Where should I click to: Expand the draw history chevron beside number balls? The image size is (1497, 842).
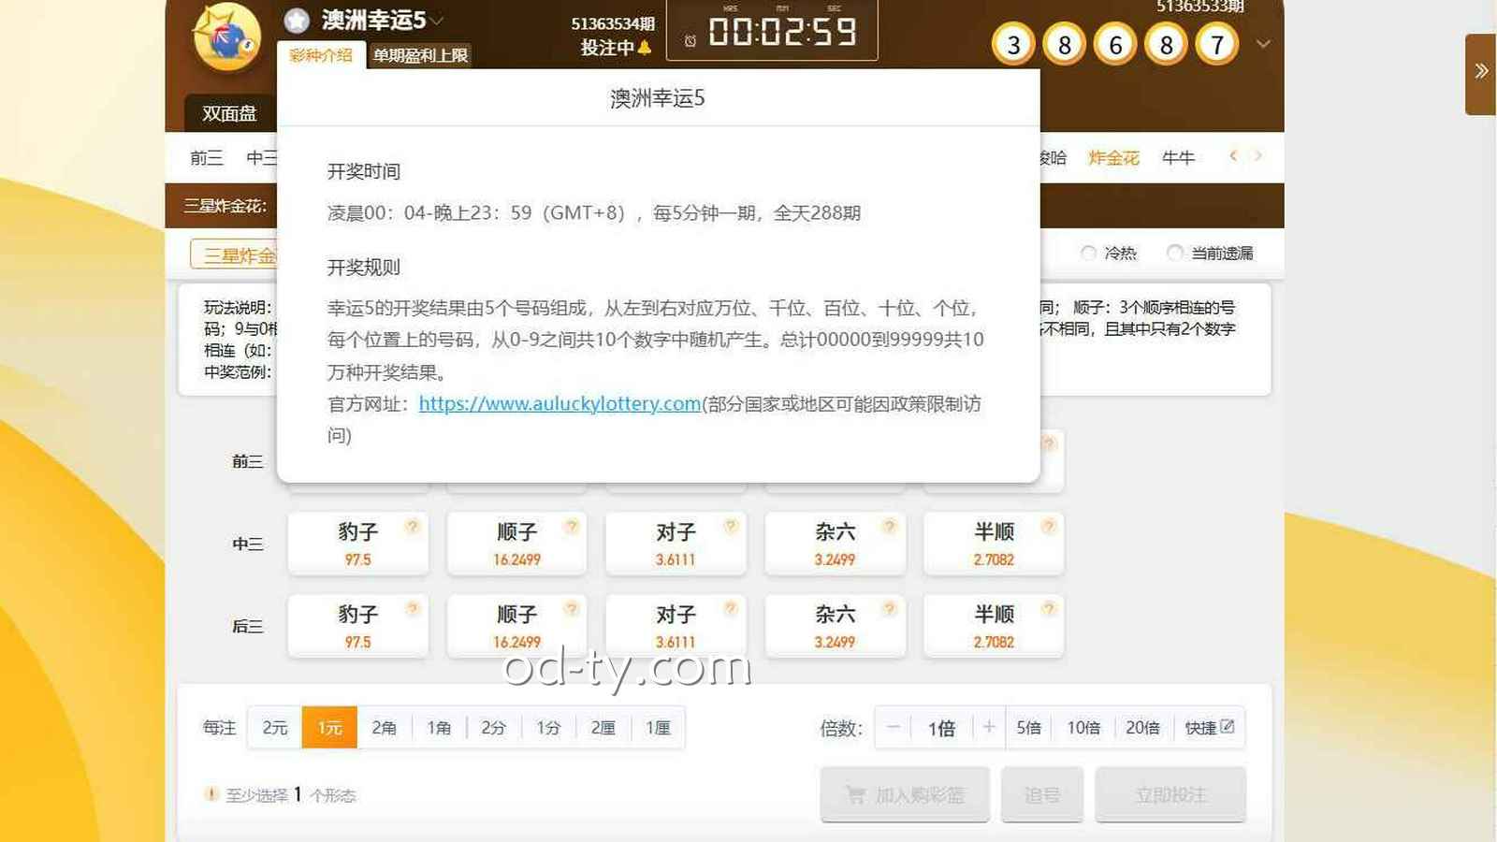pos(1263,44)
